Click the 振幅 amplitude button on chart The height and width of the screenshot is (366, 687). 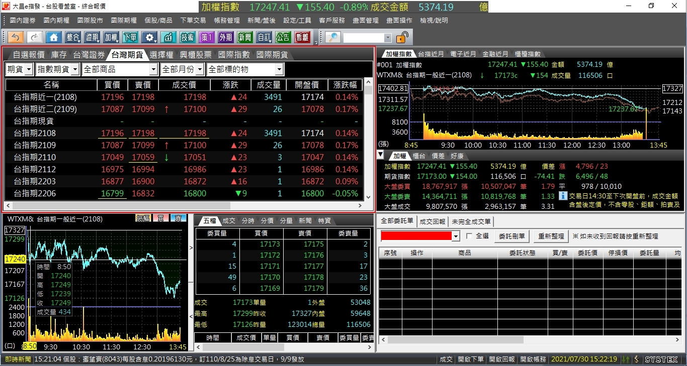pyautogui.click(x=143, y=218)
